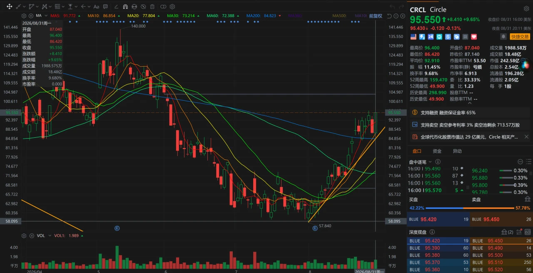
Task: Select the trend line drawing tool
Action: 18,7
